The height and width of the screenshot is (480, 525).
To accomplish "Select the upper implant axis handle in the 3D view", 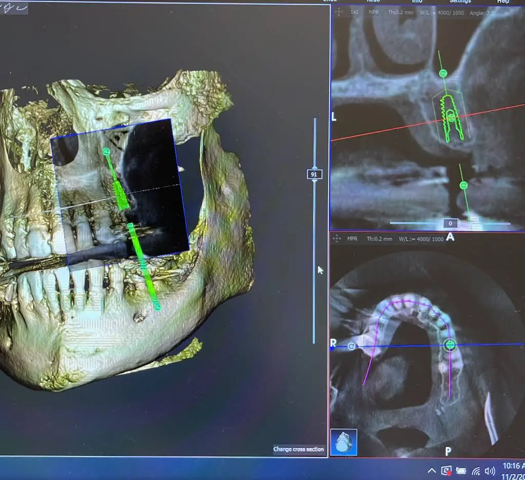I will click(106, 152).
